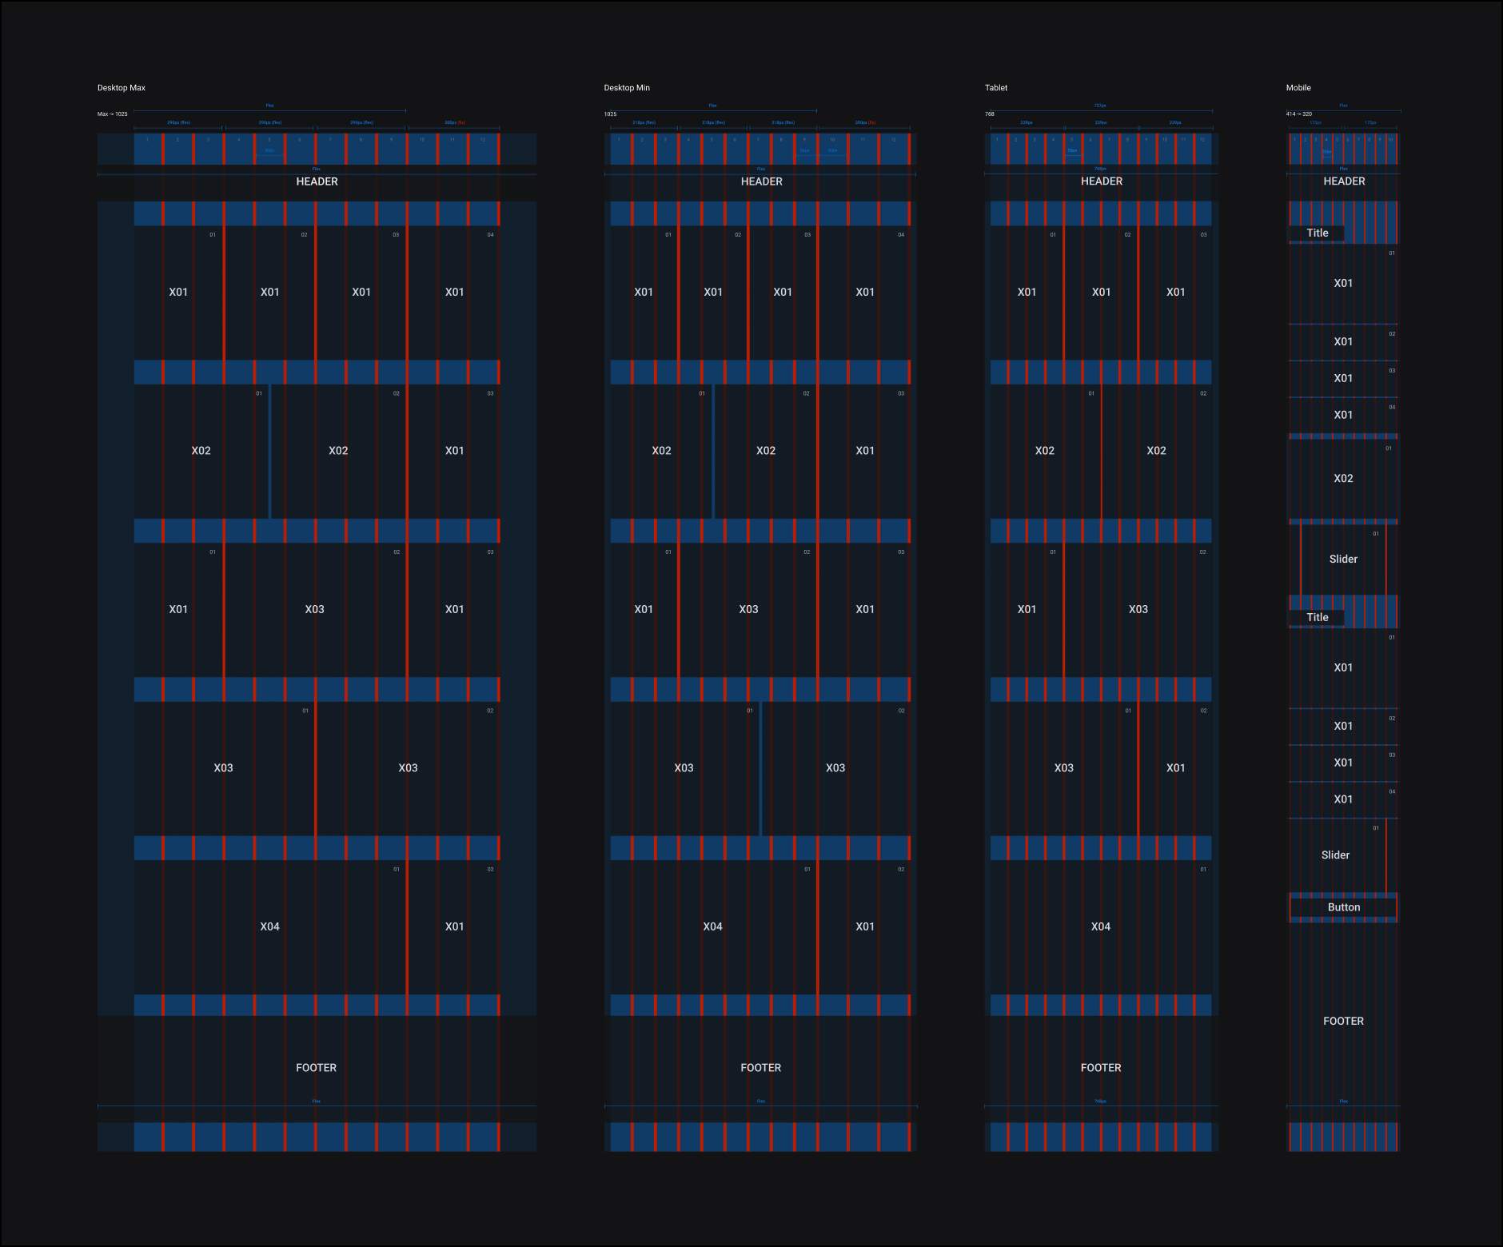The height and width of the screenshot is (1247, 1503).
Task: Select the FOOTER block in the Tablet frame
Action: click(x=1101, y=1068)
